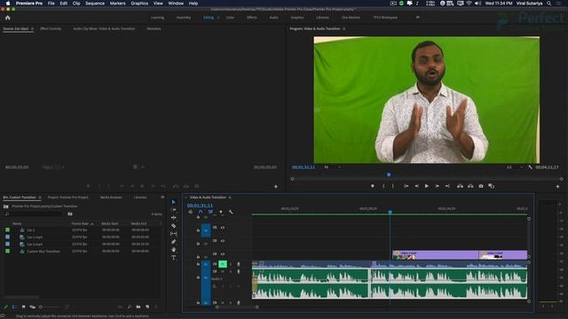Open Program panel menu icon
Viewport: 568px width, 319px height.
pyautogui.click(x=343, y=28)
